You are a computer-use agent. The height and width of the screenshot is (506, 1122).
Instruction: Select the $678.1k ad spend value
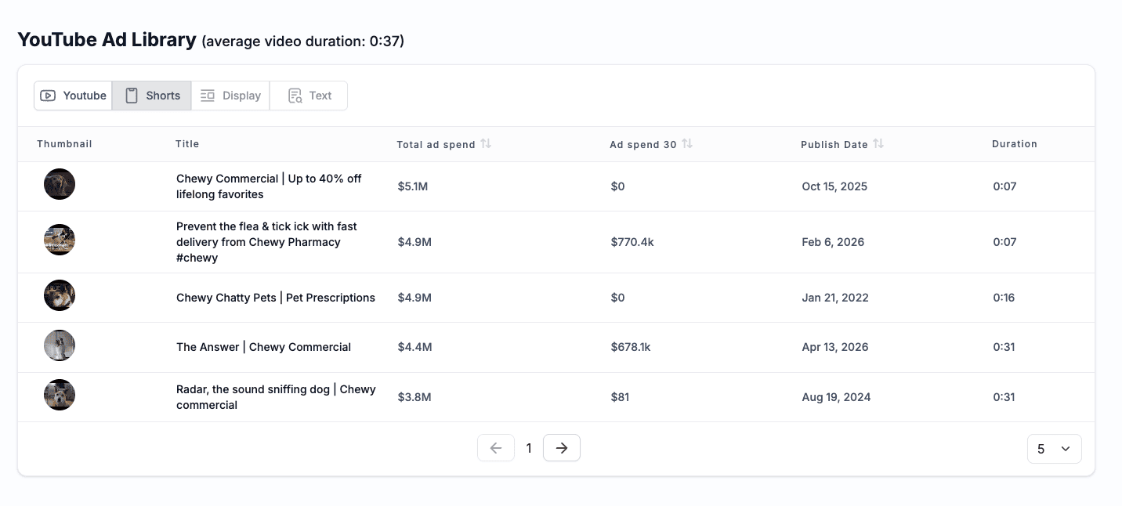click(x=631, y=347)
